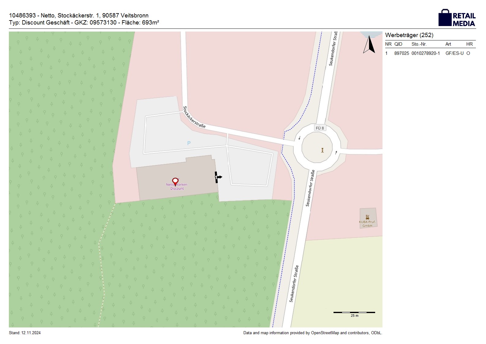The image size is (486, 344).
Task: Click the Stockäckerstraße street label
Action: (x=194, y=117)
